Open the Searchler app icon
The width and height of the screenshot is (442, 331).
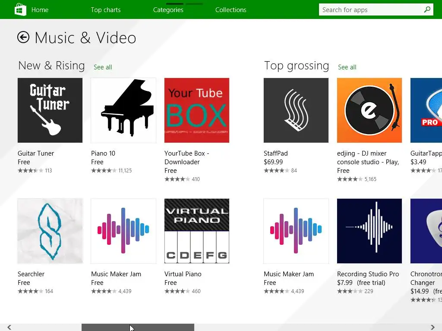pos(50,231)
